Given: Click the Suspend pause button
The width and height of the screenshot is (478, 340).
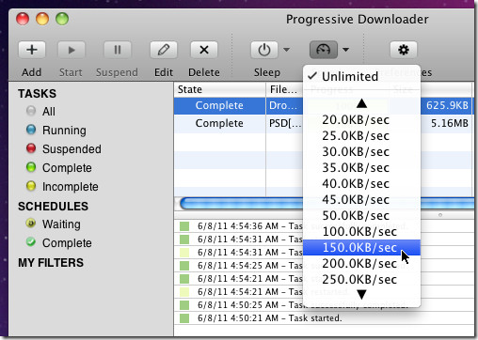Looking at the screenshot, I should click(118, 50).
